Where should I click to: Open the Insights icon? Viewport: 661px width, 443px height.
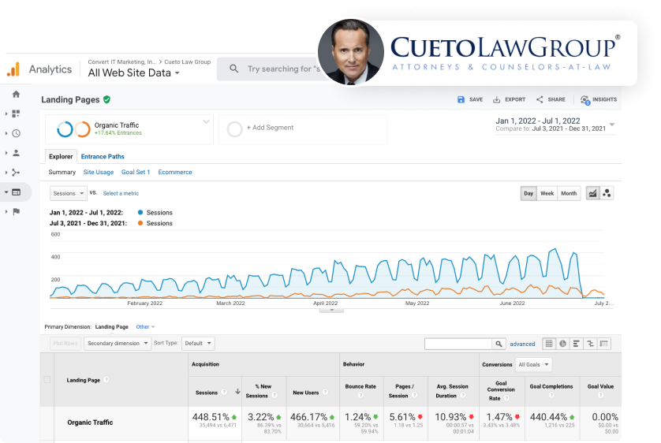pyautogui.click(x=584, y=100)
